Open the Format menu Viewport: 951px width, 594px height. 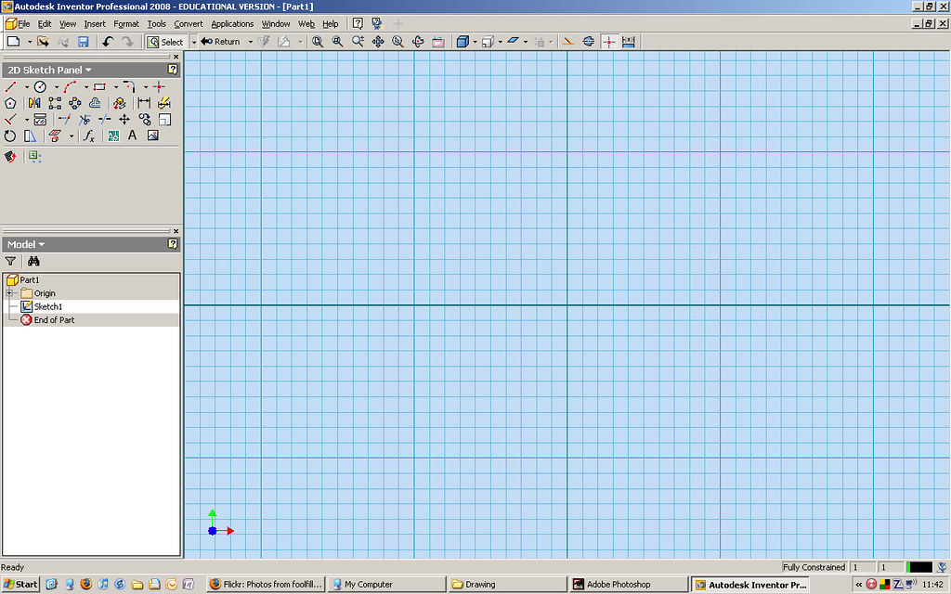(126, 23)
